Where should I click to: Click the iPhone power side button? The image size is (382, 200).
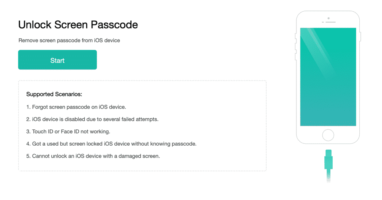tap(361, 36)
